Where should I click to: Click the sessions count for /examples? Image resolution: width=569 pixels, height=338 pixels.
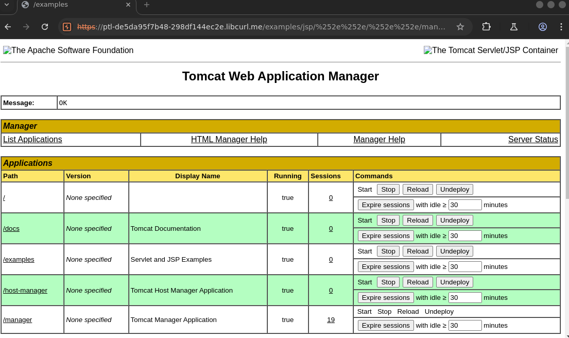click(331, 259)
